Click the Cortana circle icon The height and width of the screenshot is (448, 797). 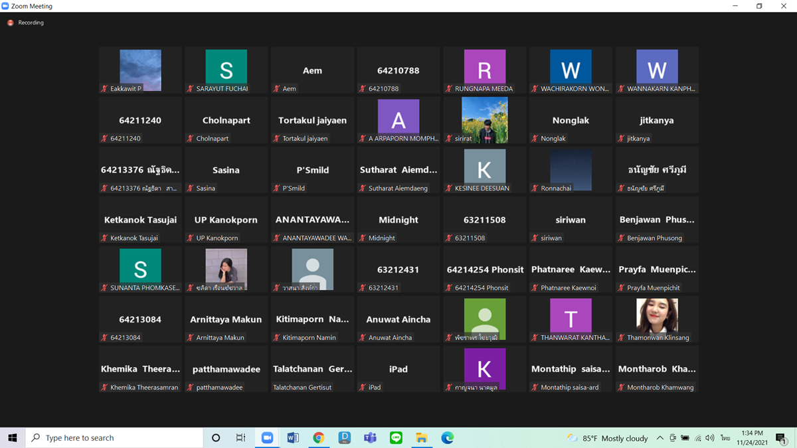216,438
